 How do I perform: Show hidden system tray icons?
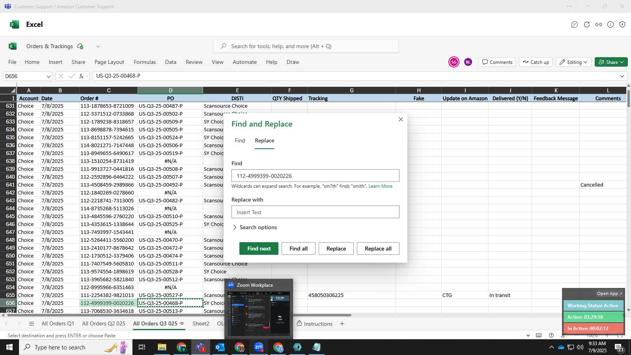(551, 348)
